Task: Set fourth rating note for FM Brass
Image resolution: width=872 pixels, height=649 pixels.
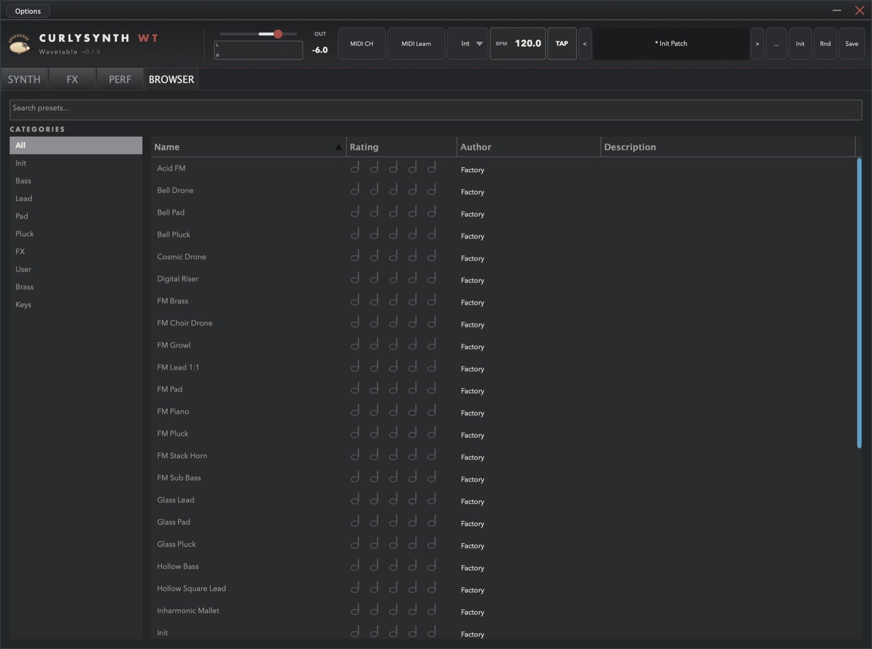Action: coord(413,300)
